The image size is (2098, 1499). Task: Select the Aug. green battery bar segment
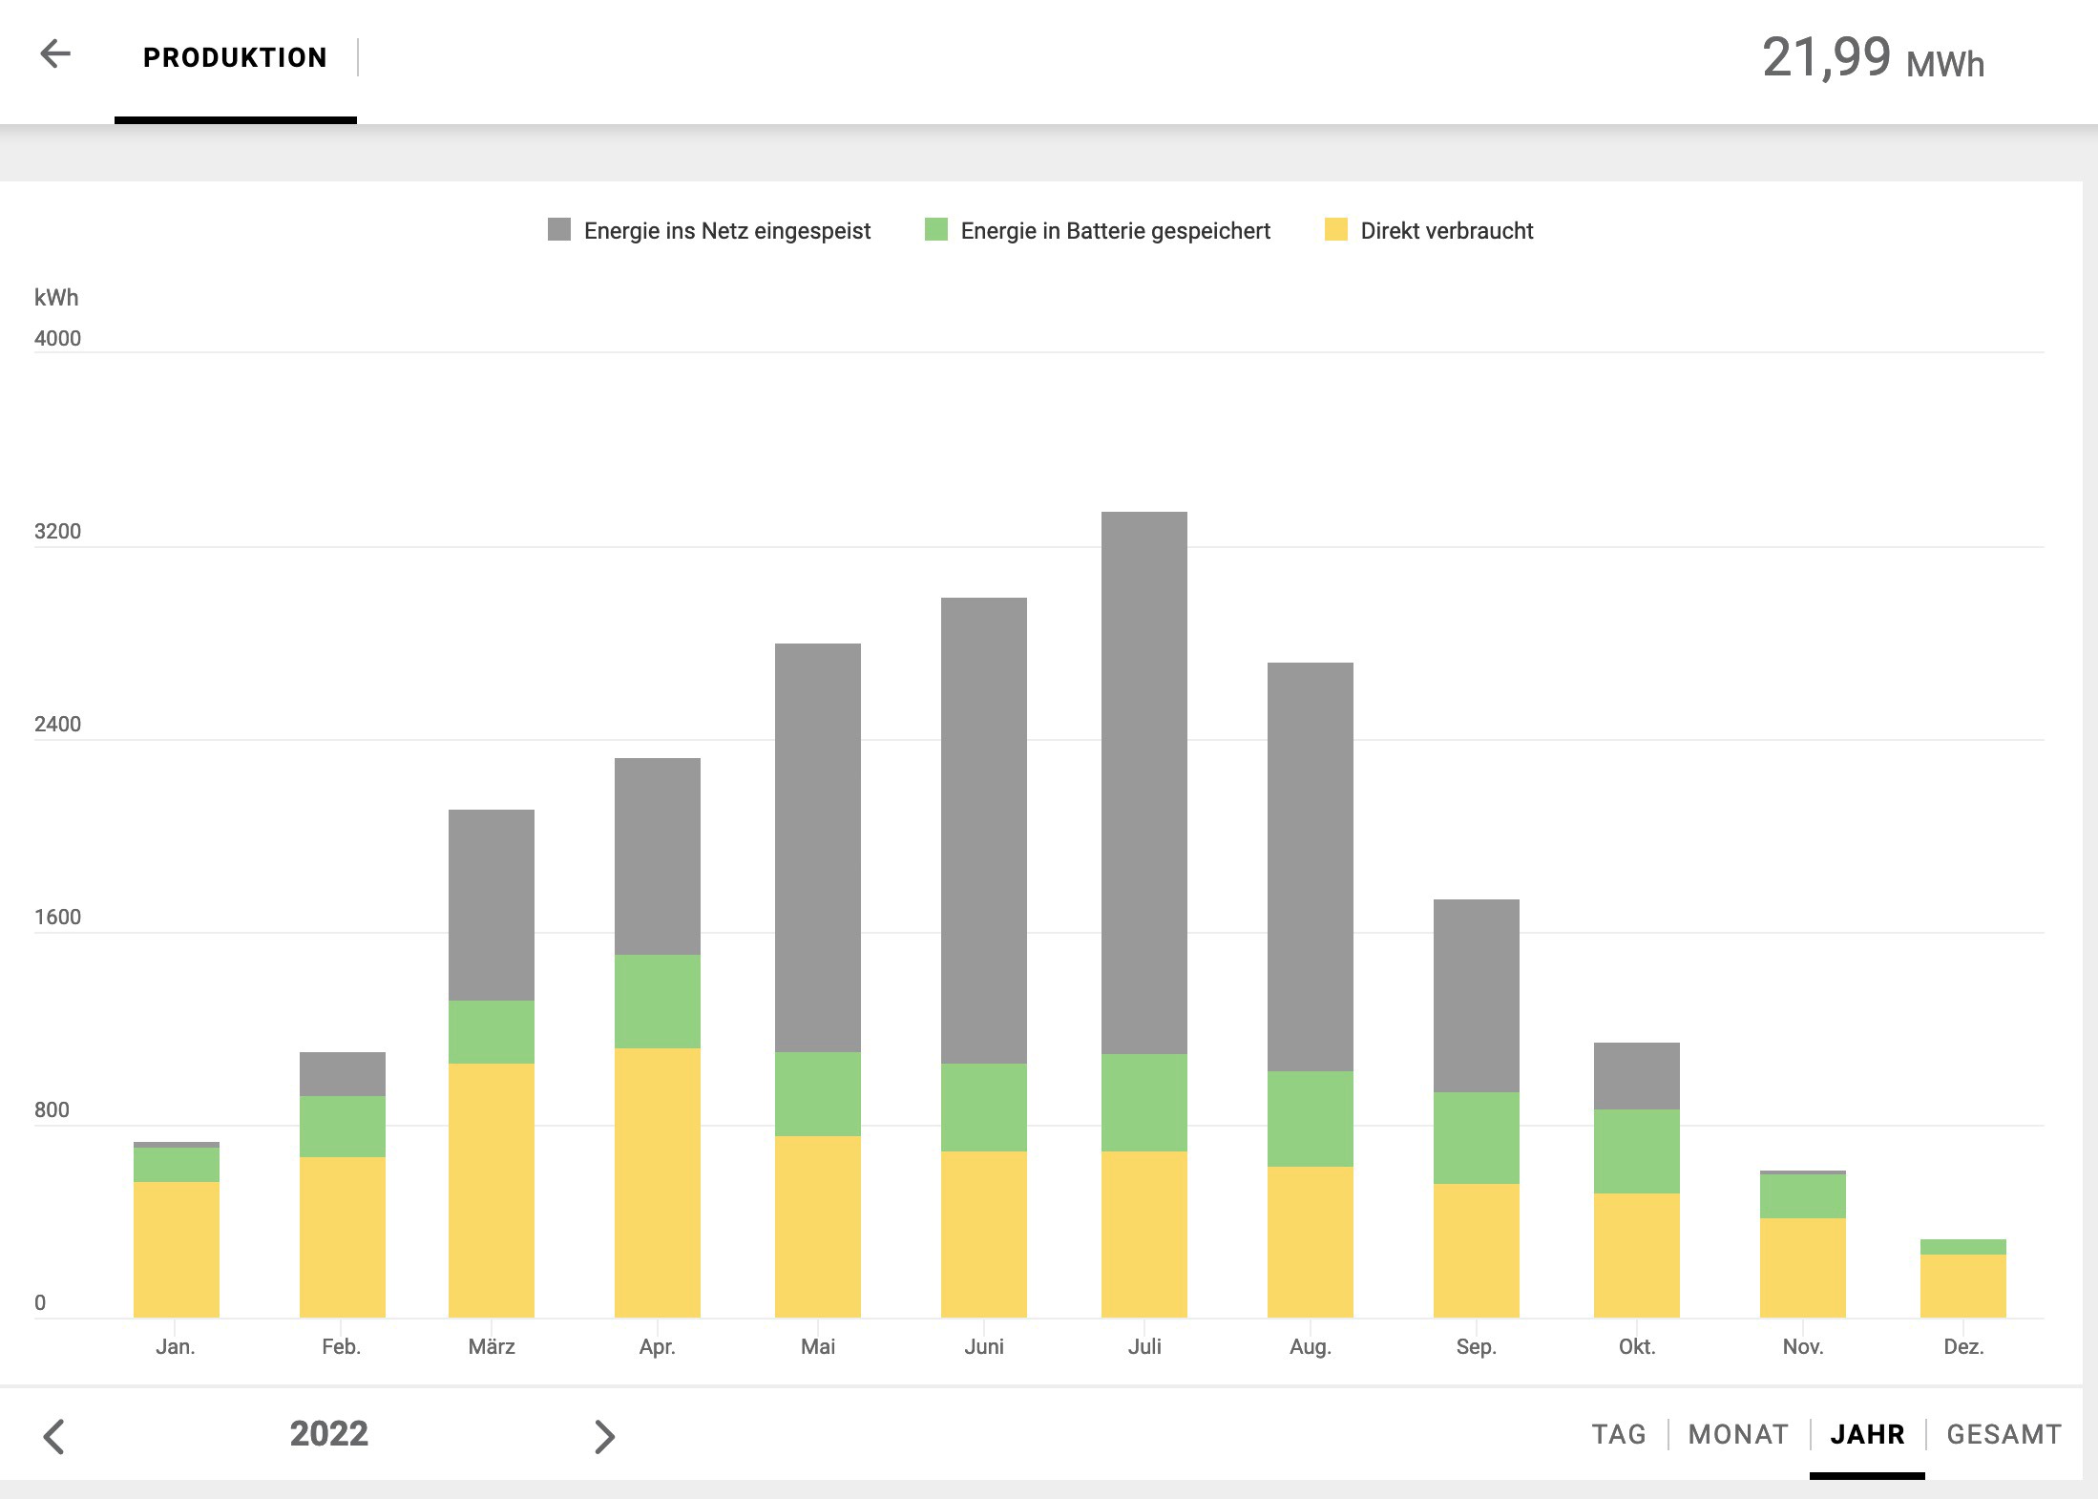coord(1311,1119)
